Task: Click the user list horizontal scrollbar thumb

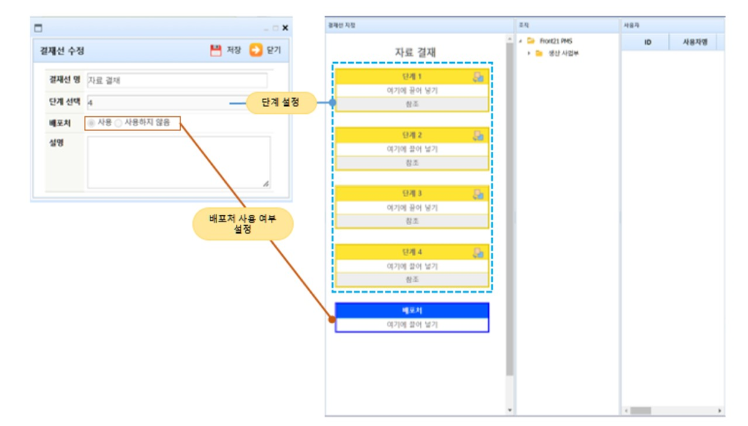Action: tap(640, 411)
